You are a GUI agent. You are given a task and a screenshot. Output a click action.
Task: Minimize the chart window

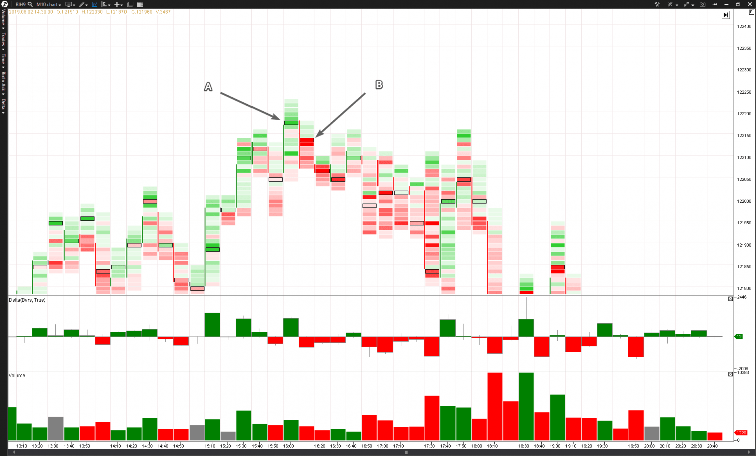[726, 4]
